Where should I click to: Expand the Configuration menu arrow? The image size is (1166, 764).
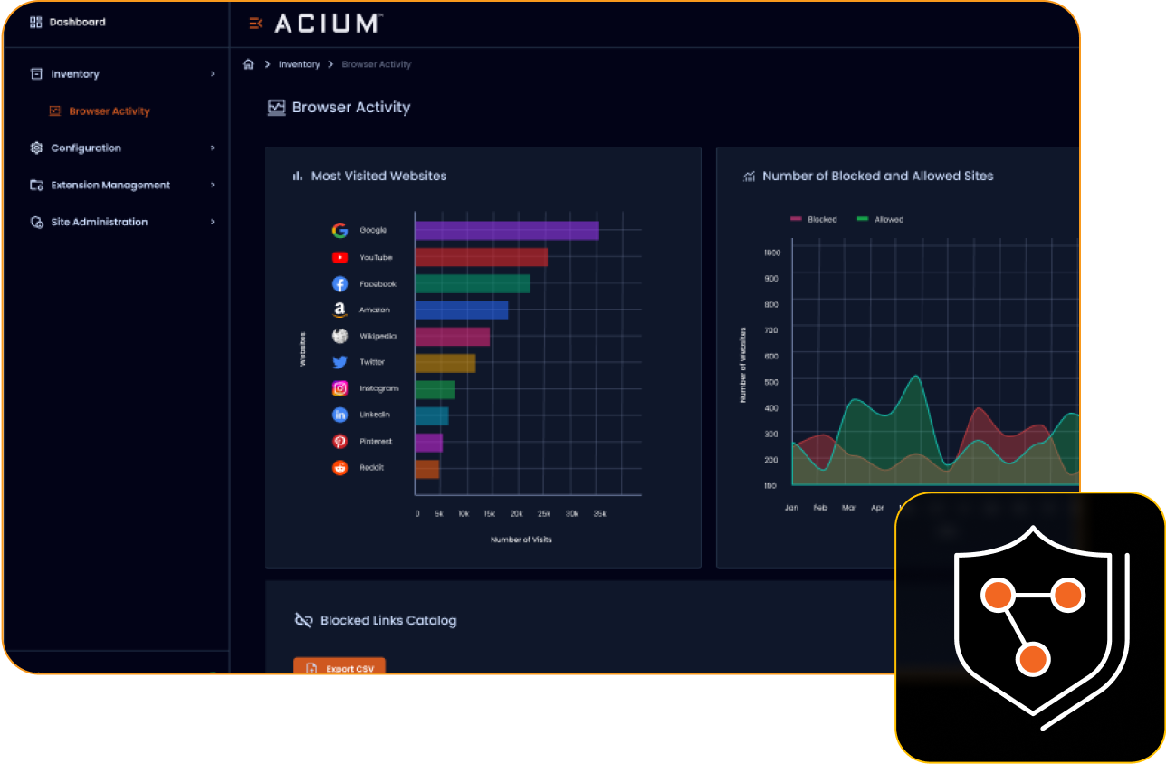[213, 148]
